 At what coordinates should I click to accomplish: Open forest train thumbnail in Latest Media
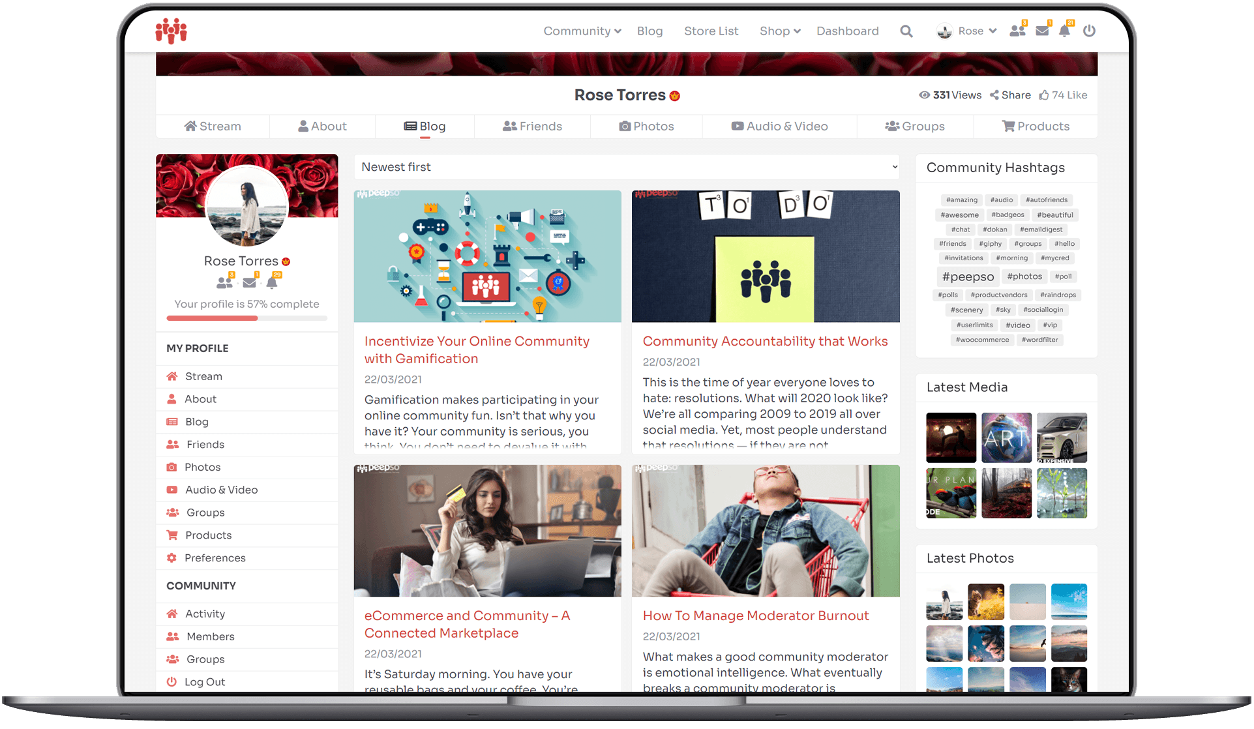pyautogui.click(x=1006, y=493)
